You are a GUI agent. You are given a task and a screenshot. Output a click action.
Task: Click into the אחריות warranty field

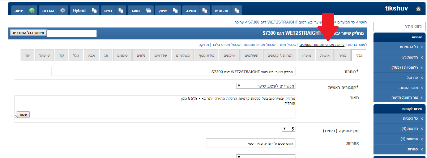point(251,143)
